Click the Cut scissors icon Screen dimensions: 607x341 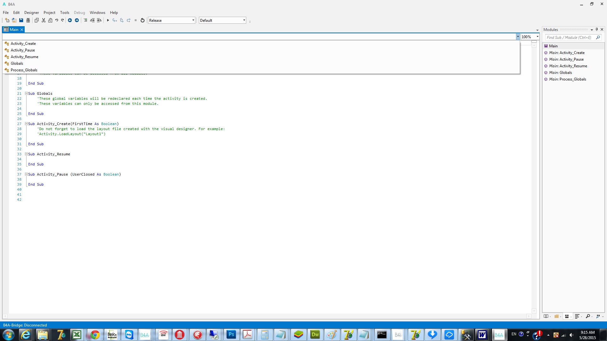tap(44, 20)
